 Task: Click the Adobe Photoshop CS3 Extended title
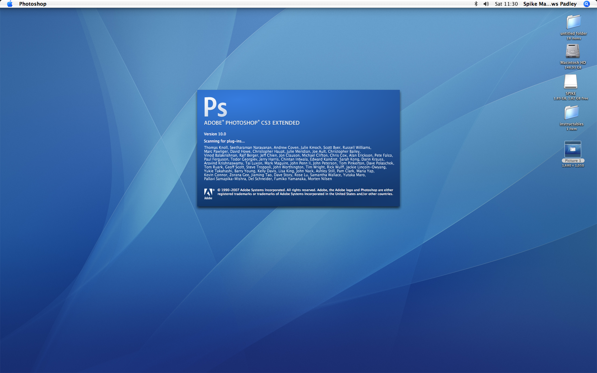coord(252,123)
